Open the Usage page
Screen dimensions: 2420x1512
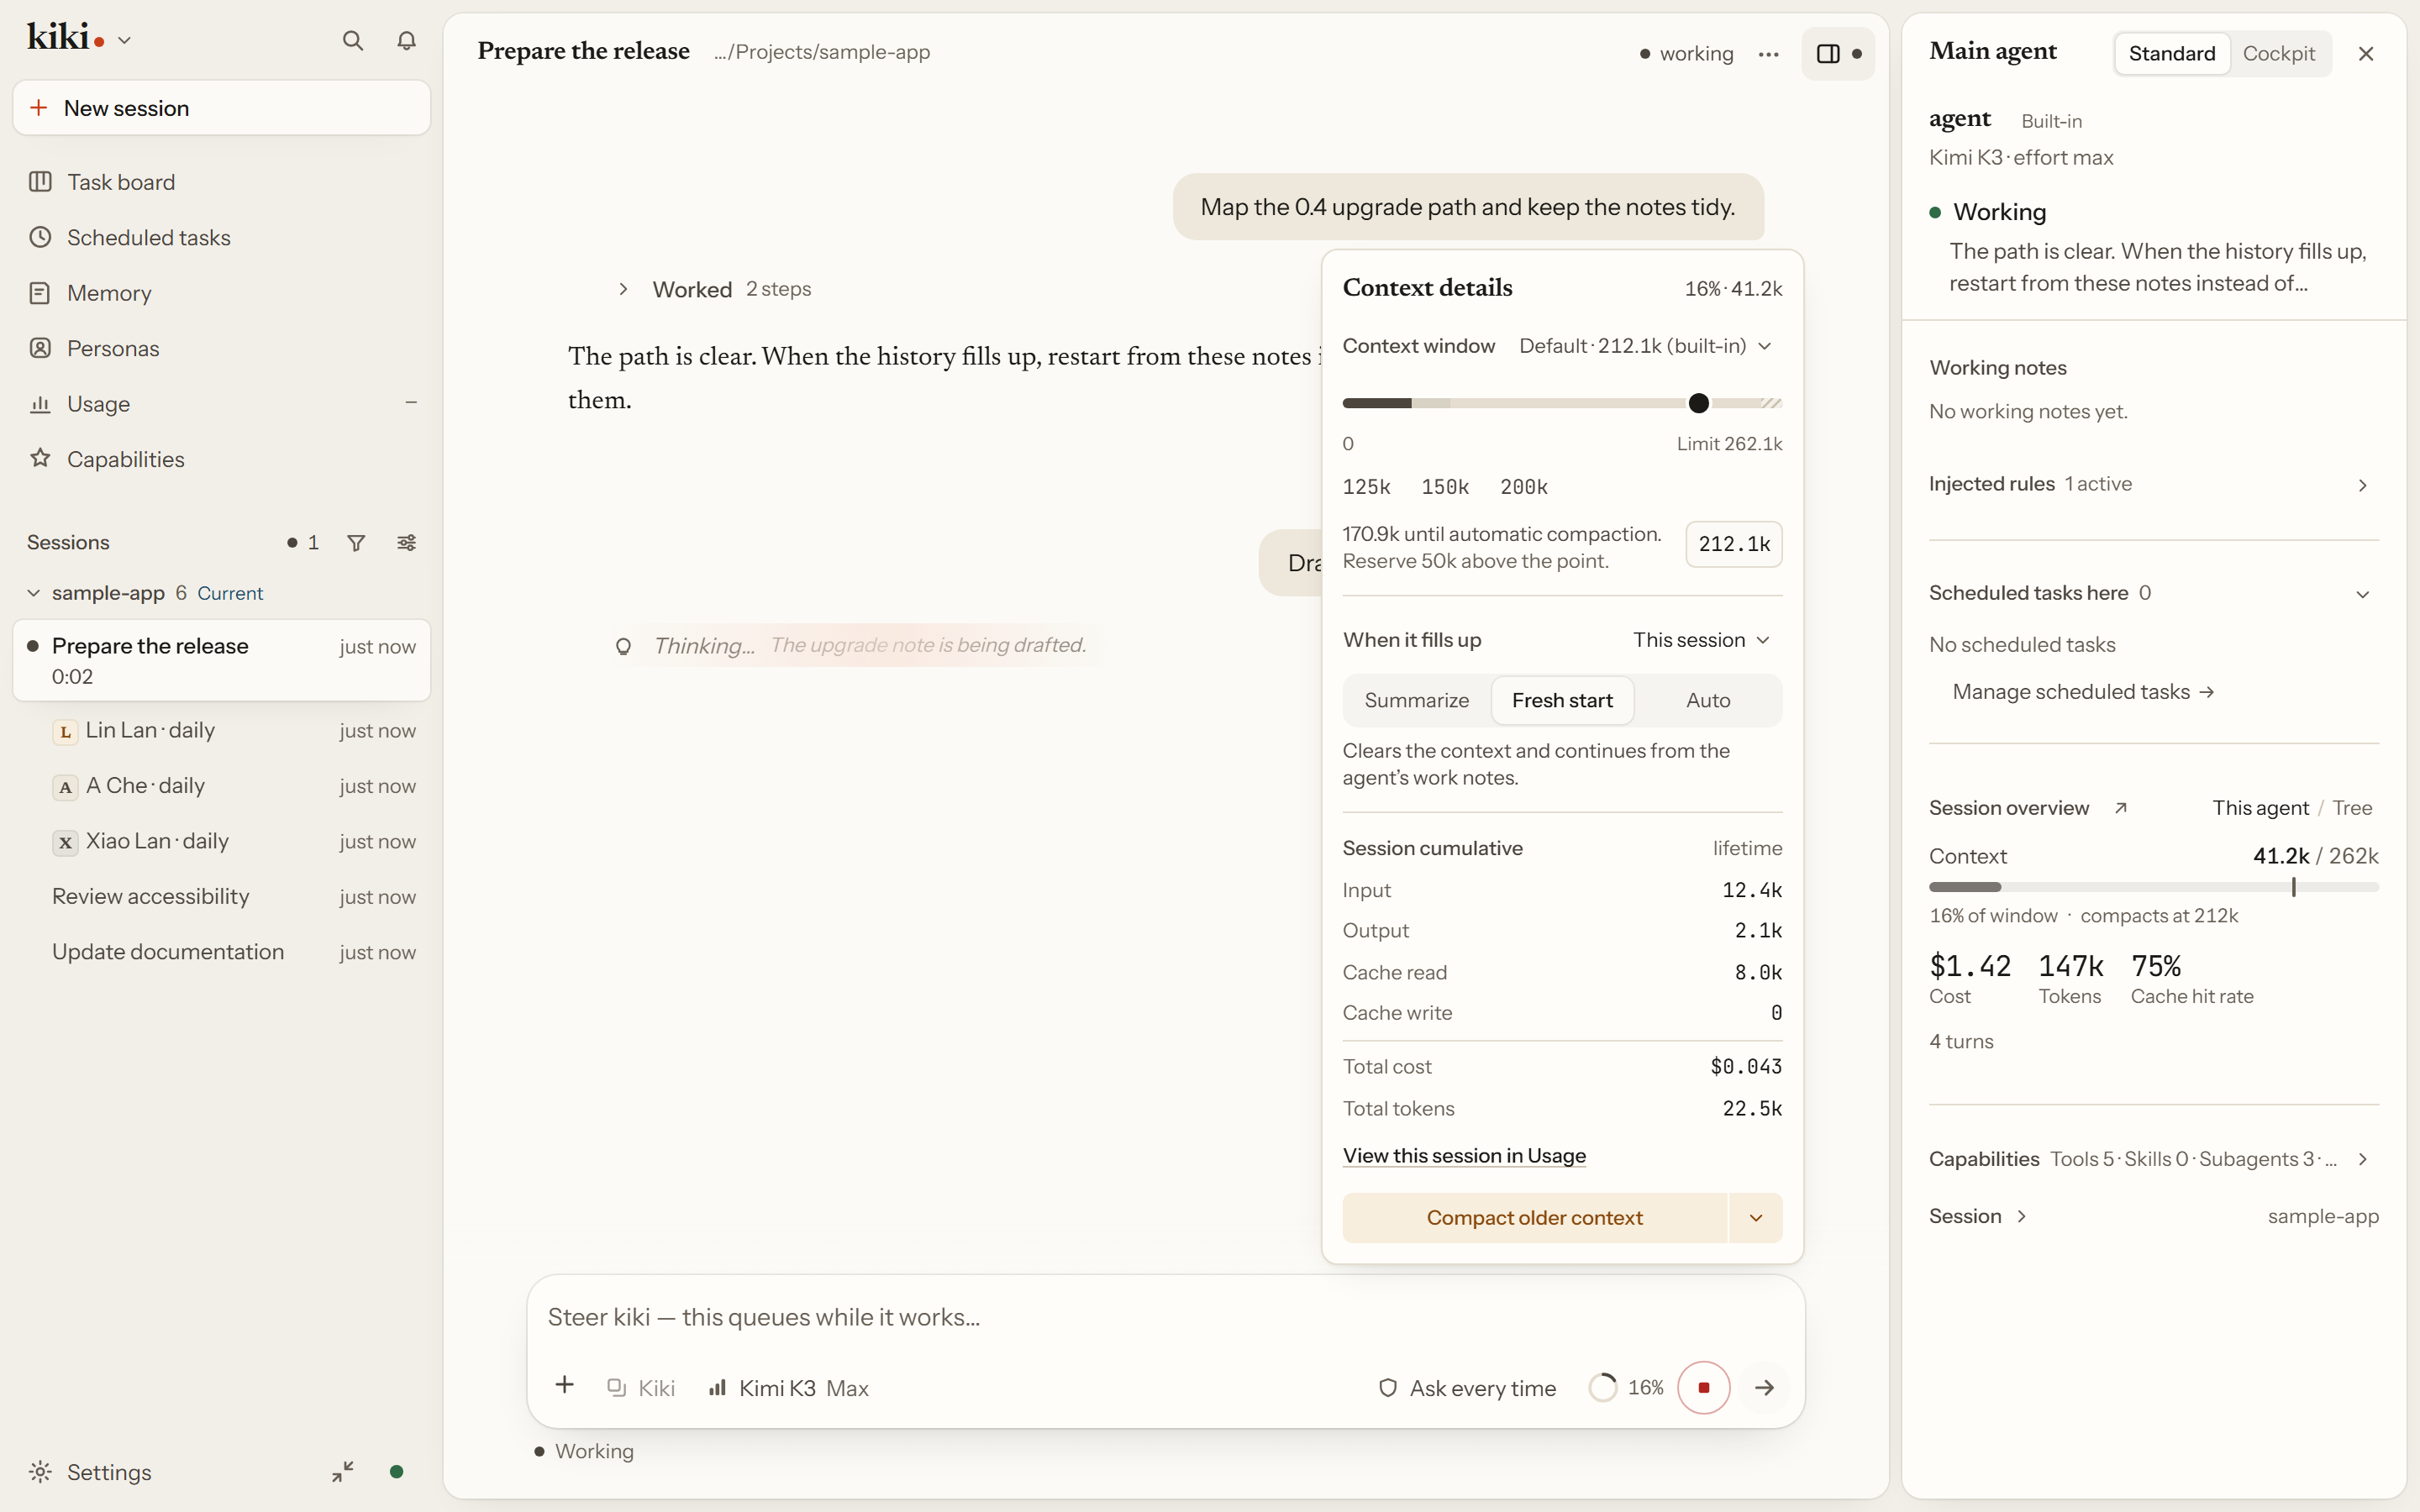tap(221, 404)
